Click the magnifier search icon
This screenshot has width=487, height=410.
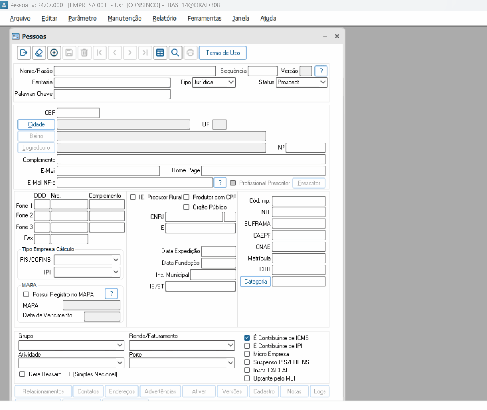(x=175, y=53)
